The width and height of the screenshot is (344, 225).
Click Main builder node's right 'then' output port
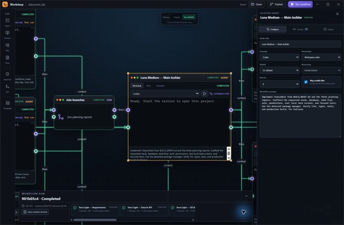(231, 110)
